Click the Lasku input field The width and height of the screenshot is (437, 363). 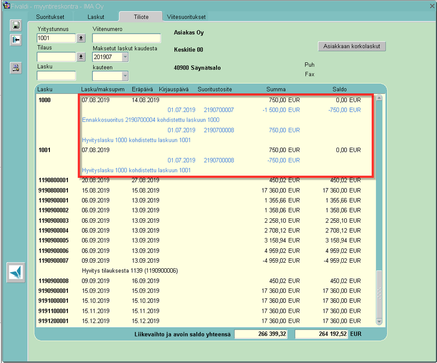[56, 76]
